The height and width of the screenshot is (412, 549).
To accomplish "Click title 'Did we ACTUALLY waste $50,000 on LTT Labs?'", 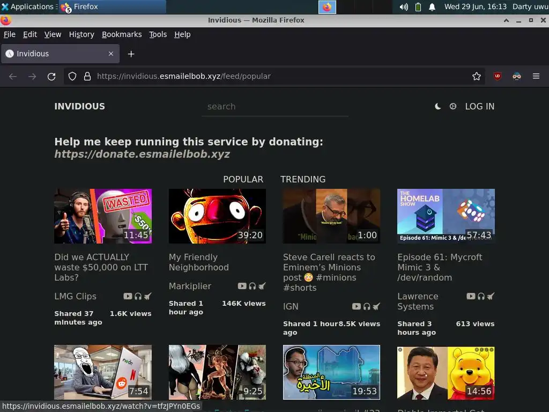I will [101, 267].
